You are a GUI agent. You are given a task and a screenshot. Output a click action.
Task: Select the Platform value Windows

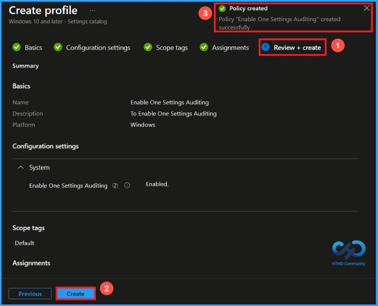[143, 125]
